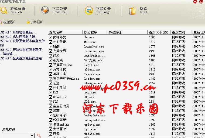Toggle the 挑战 checkbox
Image resolution: width=205 pixels, height=138 pixels.
point(50,46)
